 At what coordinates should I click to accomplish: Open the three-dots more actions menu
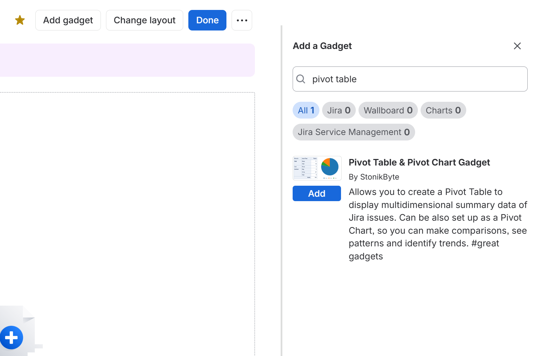coord(242,20)
